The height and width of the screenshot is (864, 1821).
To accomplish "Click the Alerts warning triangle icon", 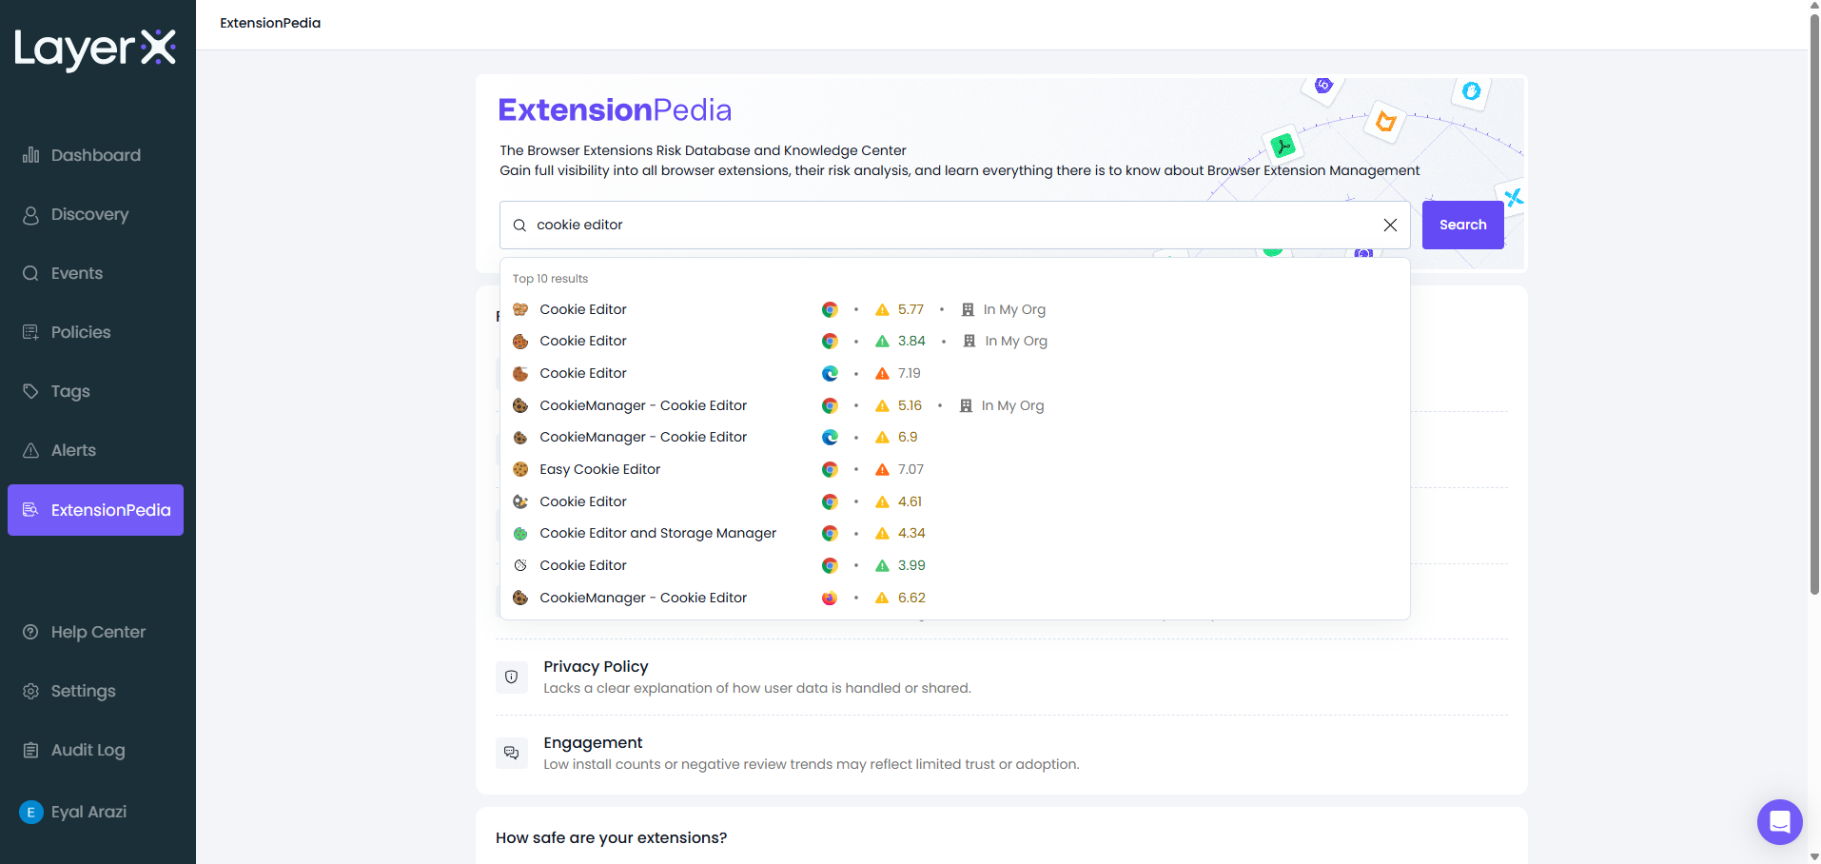I will point(31,450).
